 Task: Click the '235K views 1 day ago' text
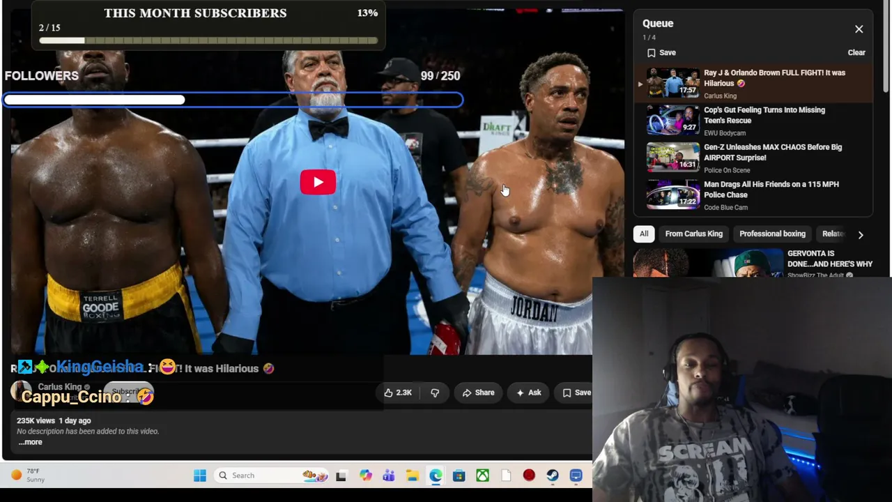point(54,421)
